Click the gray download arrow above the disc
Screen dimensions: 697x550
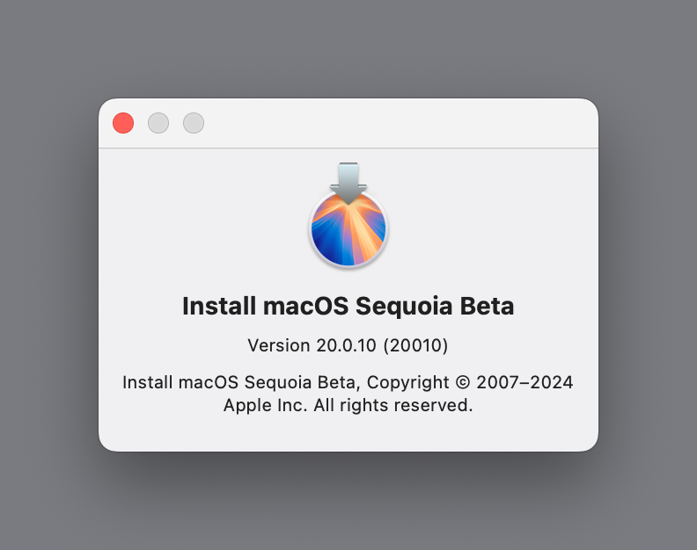[348, 180]
